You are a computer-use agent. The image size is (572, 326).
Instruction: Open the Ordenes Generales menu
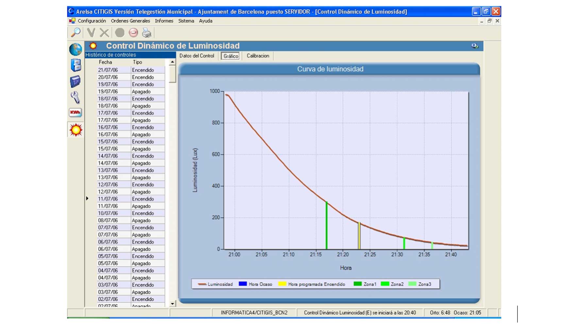click(130, 21)
